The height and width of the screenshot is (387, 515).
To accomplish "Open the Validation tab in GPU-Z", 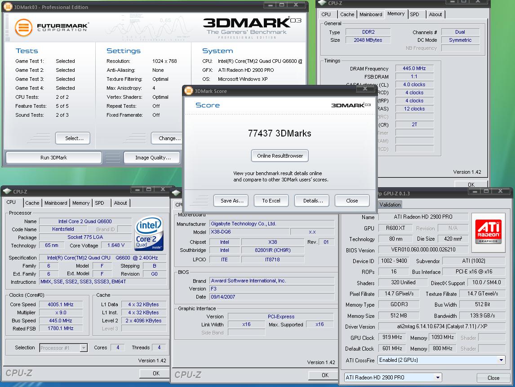I will click(x=390, y=204).
